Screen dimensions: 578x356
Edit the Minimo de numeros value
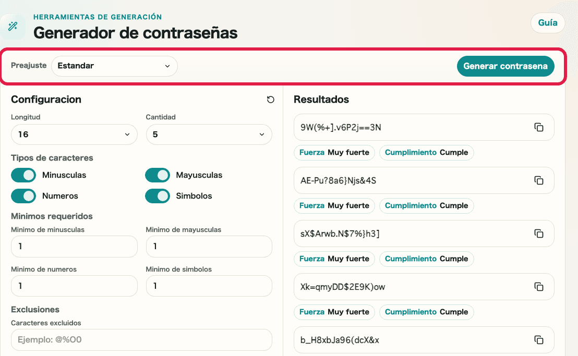(x=74, y=286)
